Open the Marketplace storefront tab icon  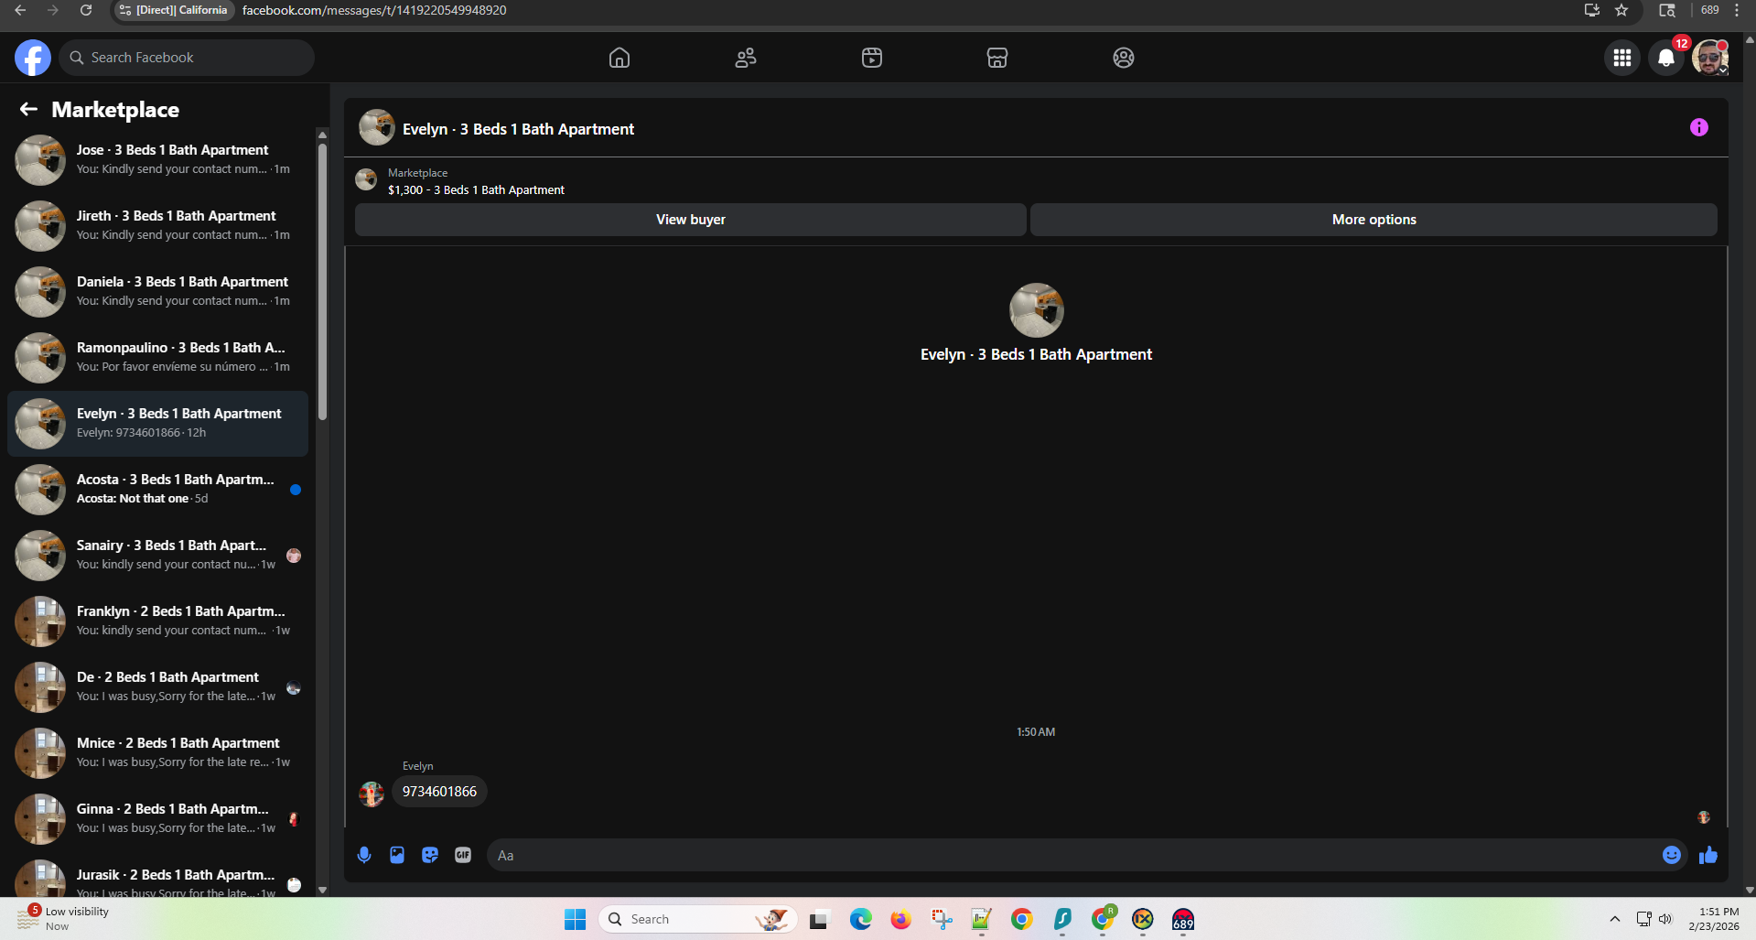(997, 58)
